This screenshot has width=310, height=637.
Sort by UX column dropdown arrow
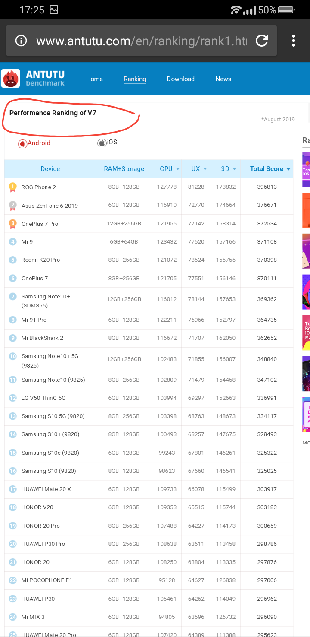tap(205, 169)
